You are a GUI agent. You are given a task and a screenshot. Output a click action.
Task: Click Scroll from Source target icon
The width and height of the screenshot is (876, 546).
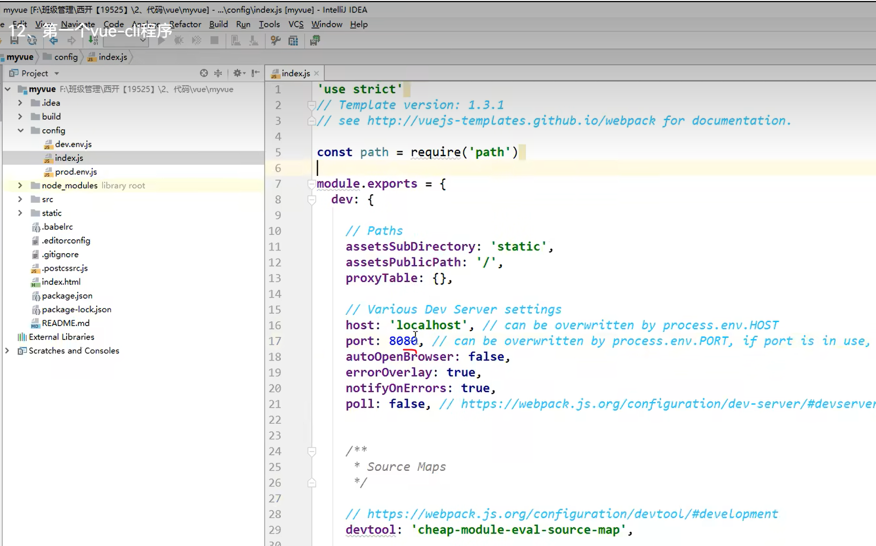click(204, 73)
